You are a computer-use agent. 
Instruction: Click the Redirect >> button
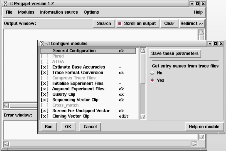(192, 24)
